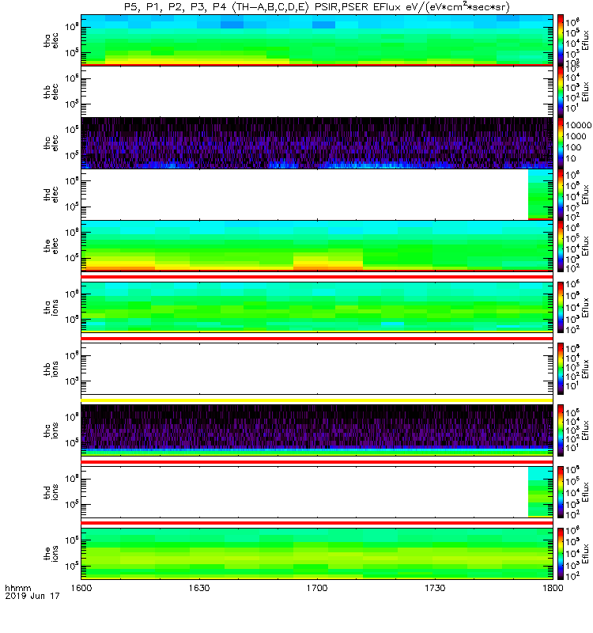Click the yellow bar above thc ions panel
The width and height of the screenshot is (593, 633).
[x=317, y=400]
